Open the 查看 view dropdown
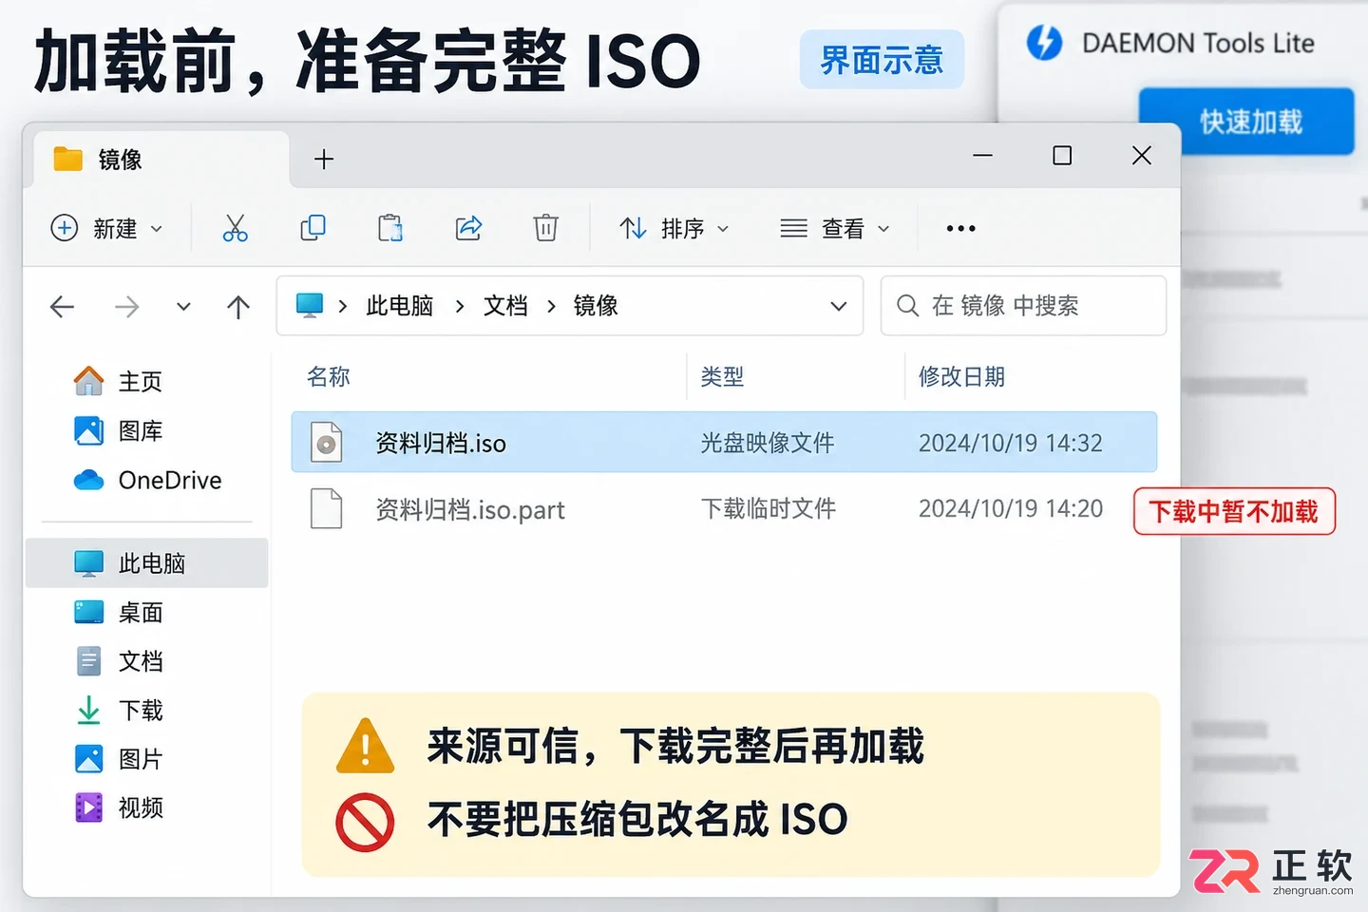The width and height of the screenshot is (1368, 912). pyautogui.click(x=835, y=228)
